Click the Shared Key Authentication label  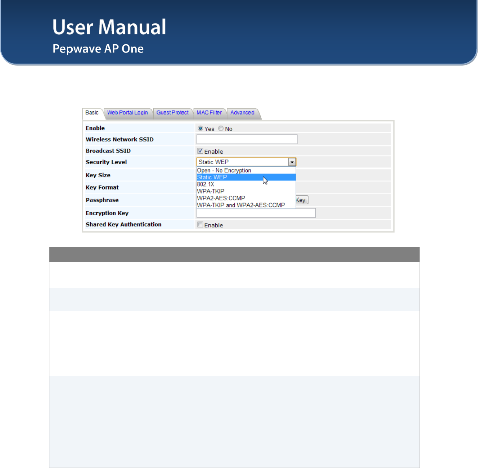click(124, 224)
